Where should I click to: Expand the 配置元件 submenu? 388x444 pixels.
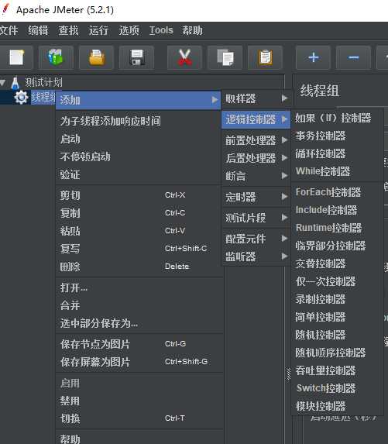(x=256, y=239)
